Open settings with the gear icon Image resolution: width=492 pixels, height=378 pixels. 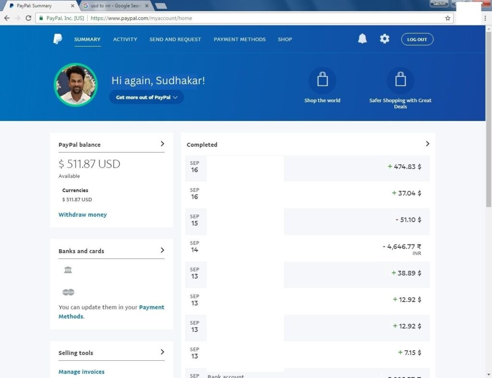384,38
